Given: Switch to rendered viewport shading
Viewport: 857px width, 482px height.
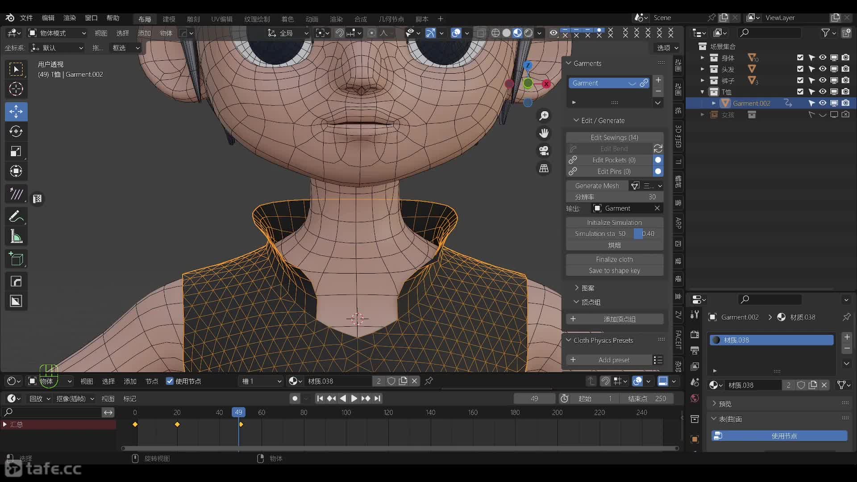Looking at the screenshot, I should point(528,33).
